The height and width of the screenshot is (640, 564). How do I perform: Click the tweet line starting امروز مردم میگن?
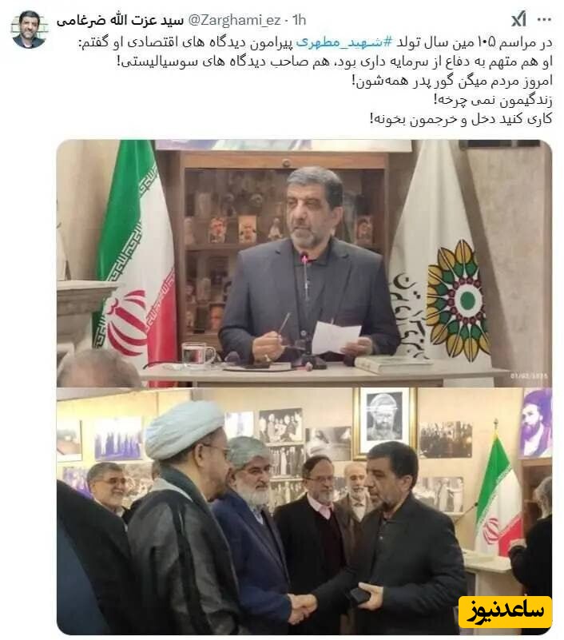(452, 81)
